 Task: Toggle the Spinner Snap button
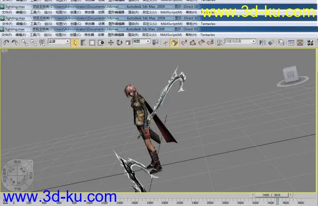(x=210, y=43)
